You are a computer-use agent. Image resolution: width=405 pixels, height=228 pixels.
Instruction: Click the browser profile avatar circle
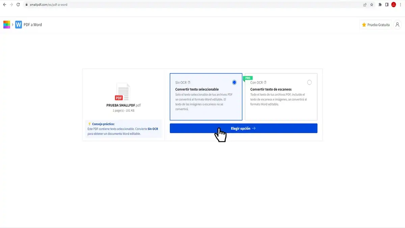(x=394, y=5)
